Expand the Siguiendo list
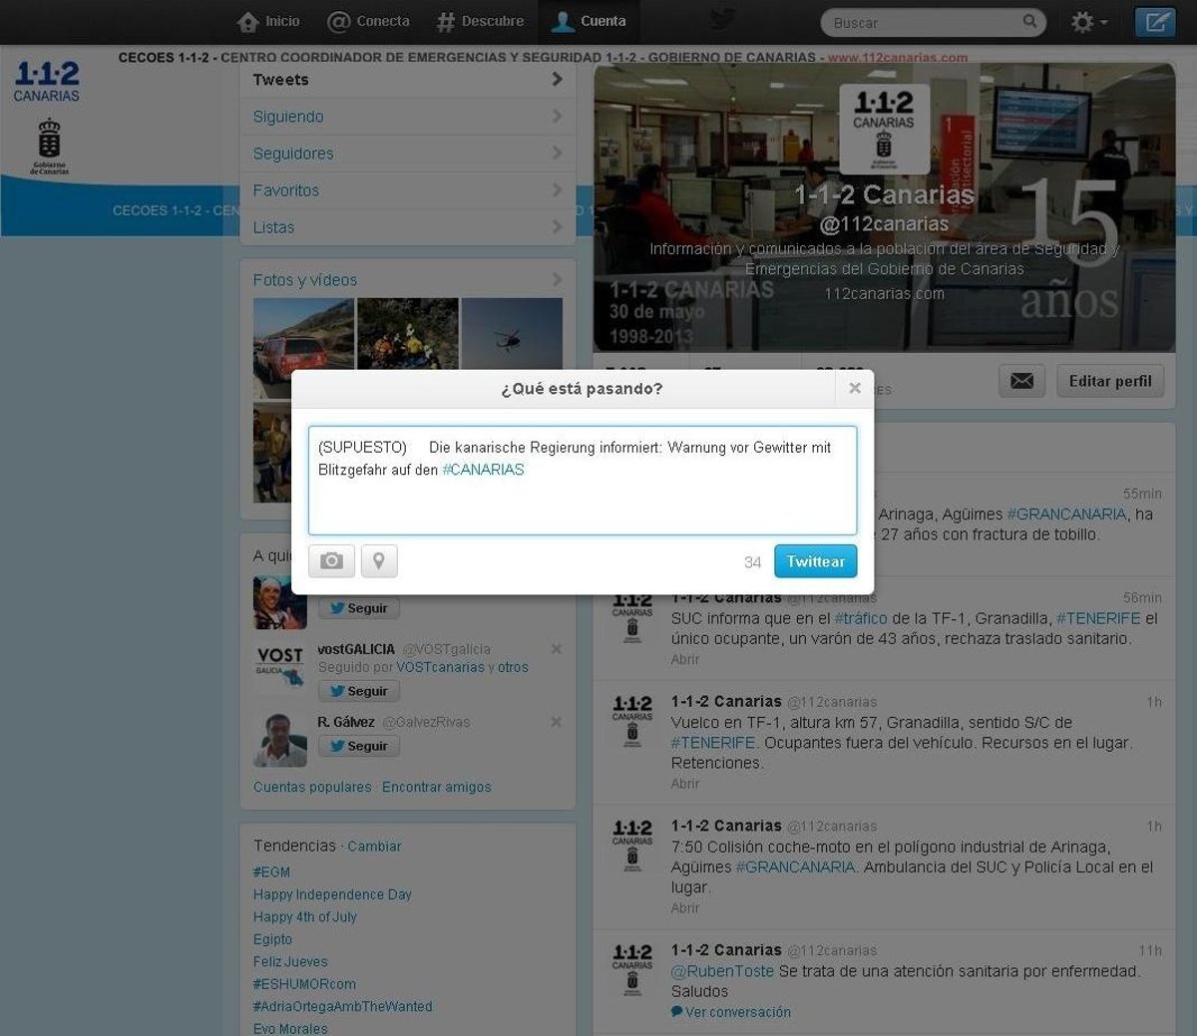This screenshot has height=1036, width=1197. pos(407,117)
